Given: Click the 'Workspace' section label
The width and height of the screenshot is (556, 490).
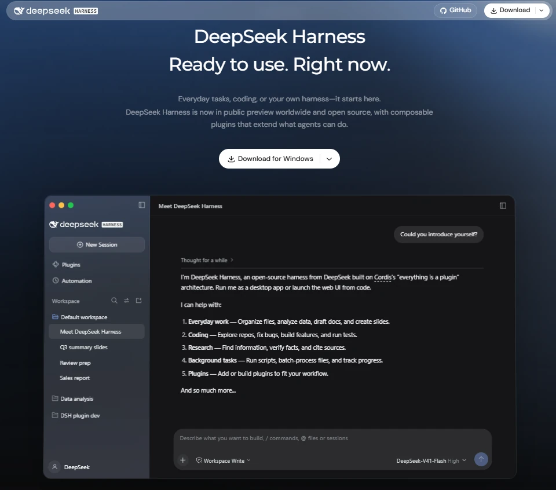Looking at the screenshot, I should click(x=65, y=301).
